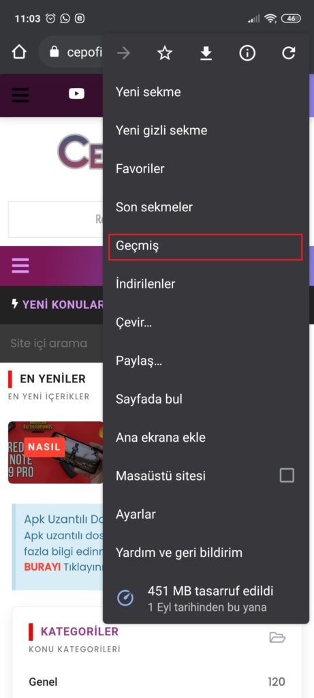Open the black hamburger menu in the site header

click(20, 95)
